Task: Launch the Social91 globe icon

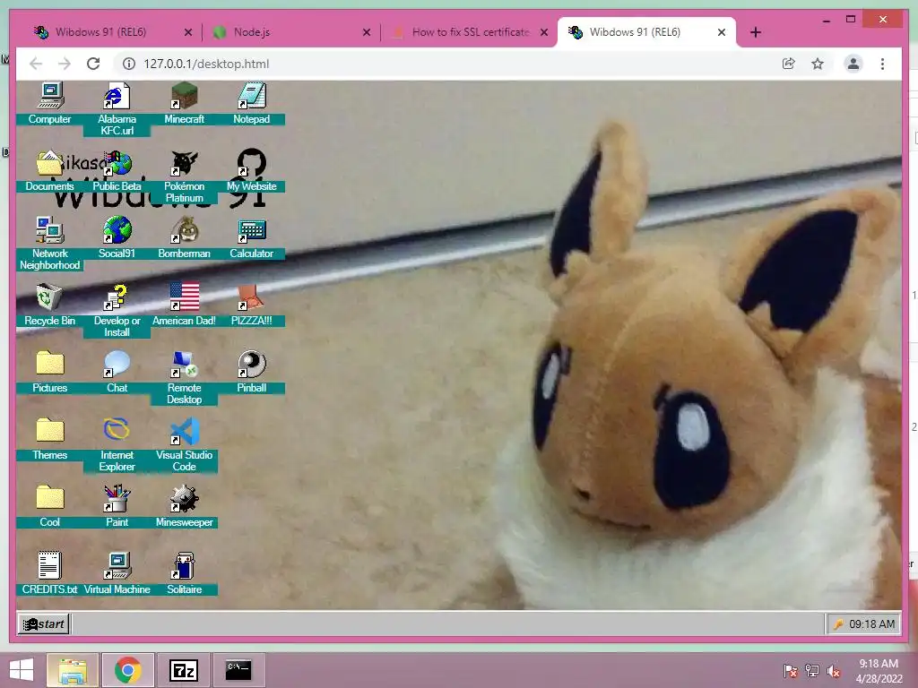Action: [117, 238]
